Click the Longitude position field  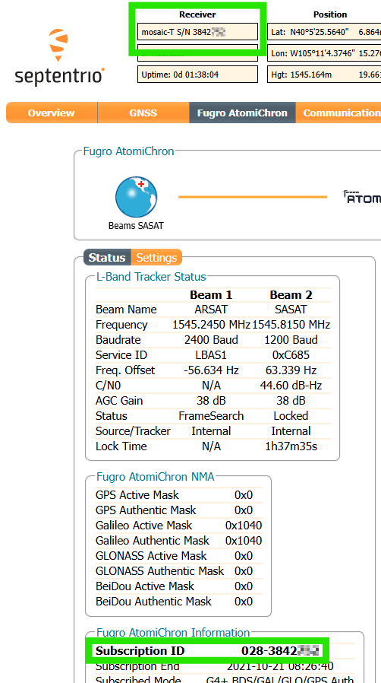[324, 52]
